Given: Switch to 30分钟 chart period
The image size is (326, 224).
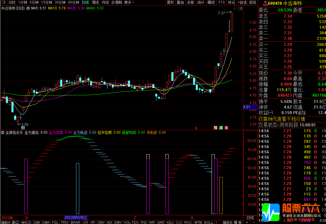Looking at the screenshot, I should [60, 2].
